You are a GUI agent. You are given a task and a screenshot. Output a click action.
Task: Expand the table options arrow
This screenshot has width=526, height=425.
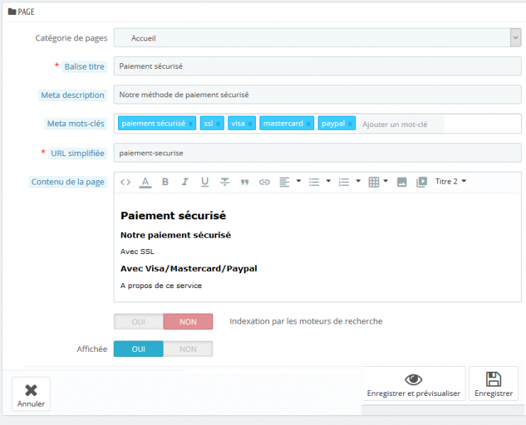click(385, 181)
